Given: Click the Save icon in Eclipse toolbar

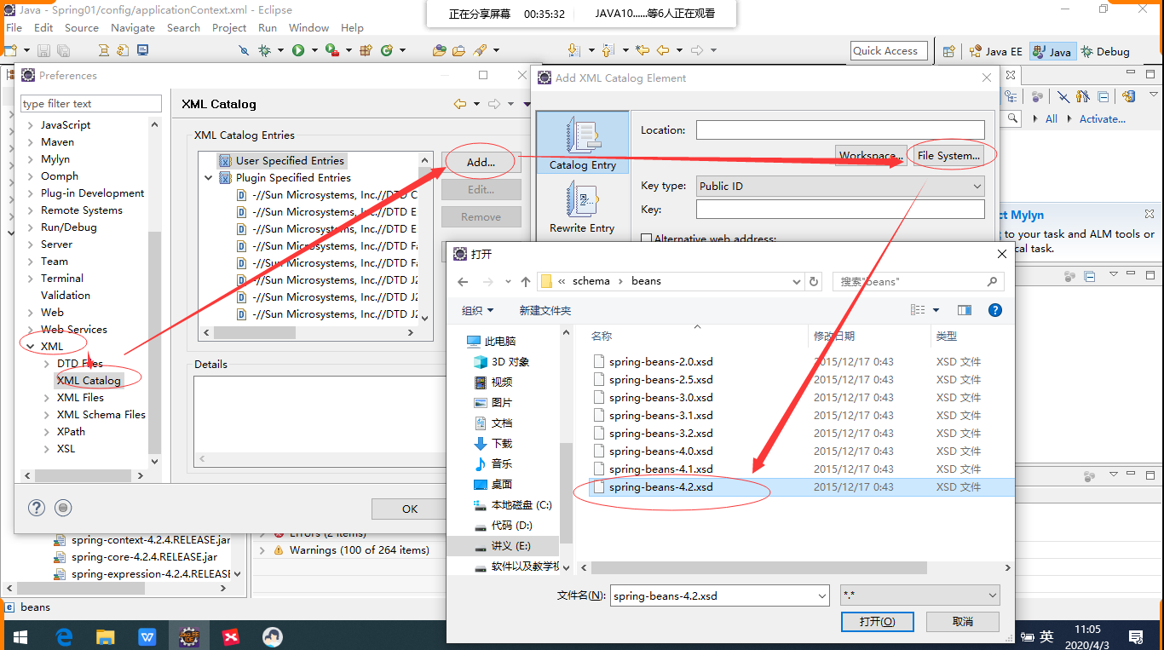Looking at the screenshot, I should click(x=44, y=51).
